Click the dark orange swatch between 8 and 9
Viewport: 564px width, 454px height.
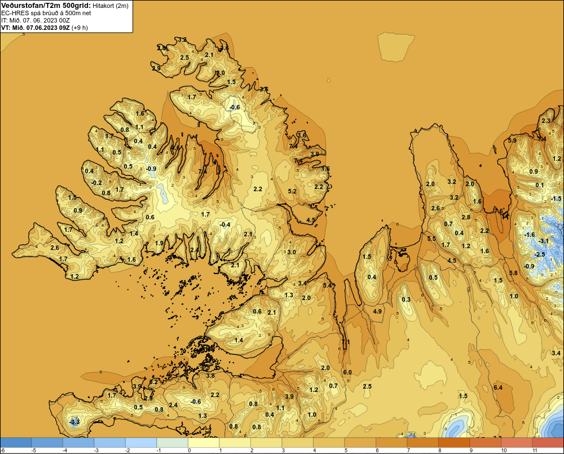point(454,442)
